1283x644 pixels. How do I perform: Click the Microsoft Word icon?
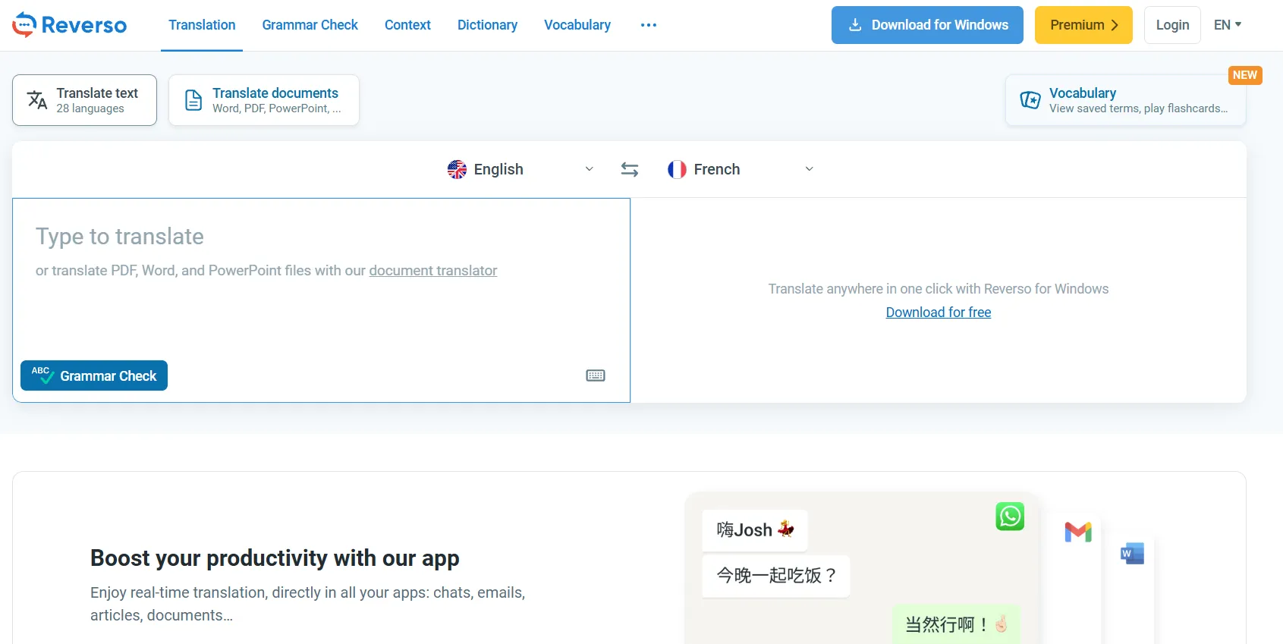(1132, 553)
